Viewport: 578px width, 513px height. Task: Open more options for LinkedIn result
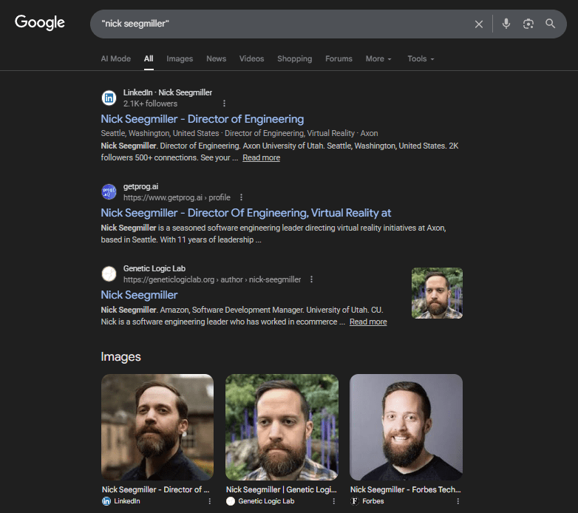tap(224, 103)
